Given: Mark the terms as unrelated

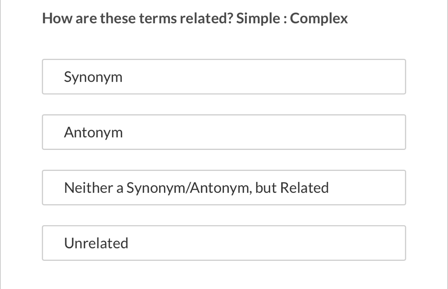Looking at the screenshot, I should click(224, 243).
